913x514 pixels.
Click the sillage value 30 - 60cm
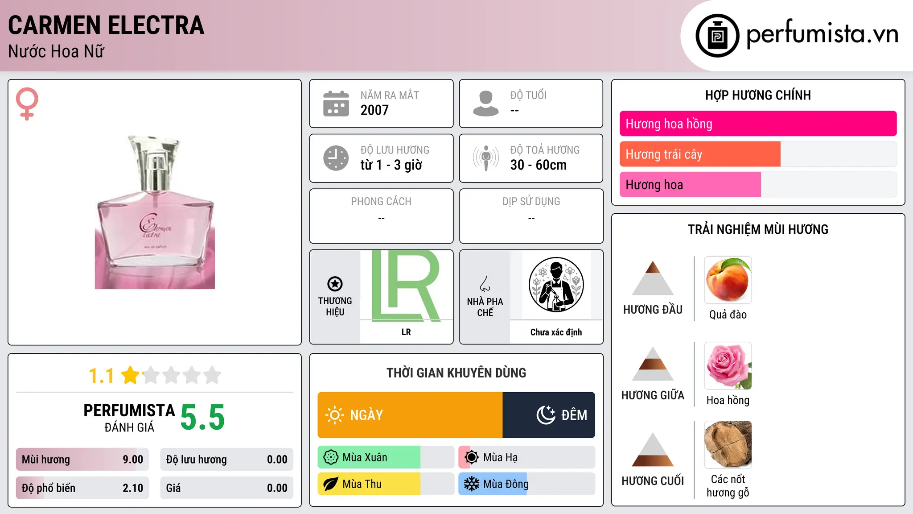coord(539,165)
